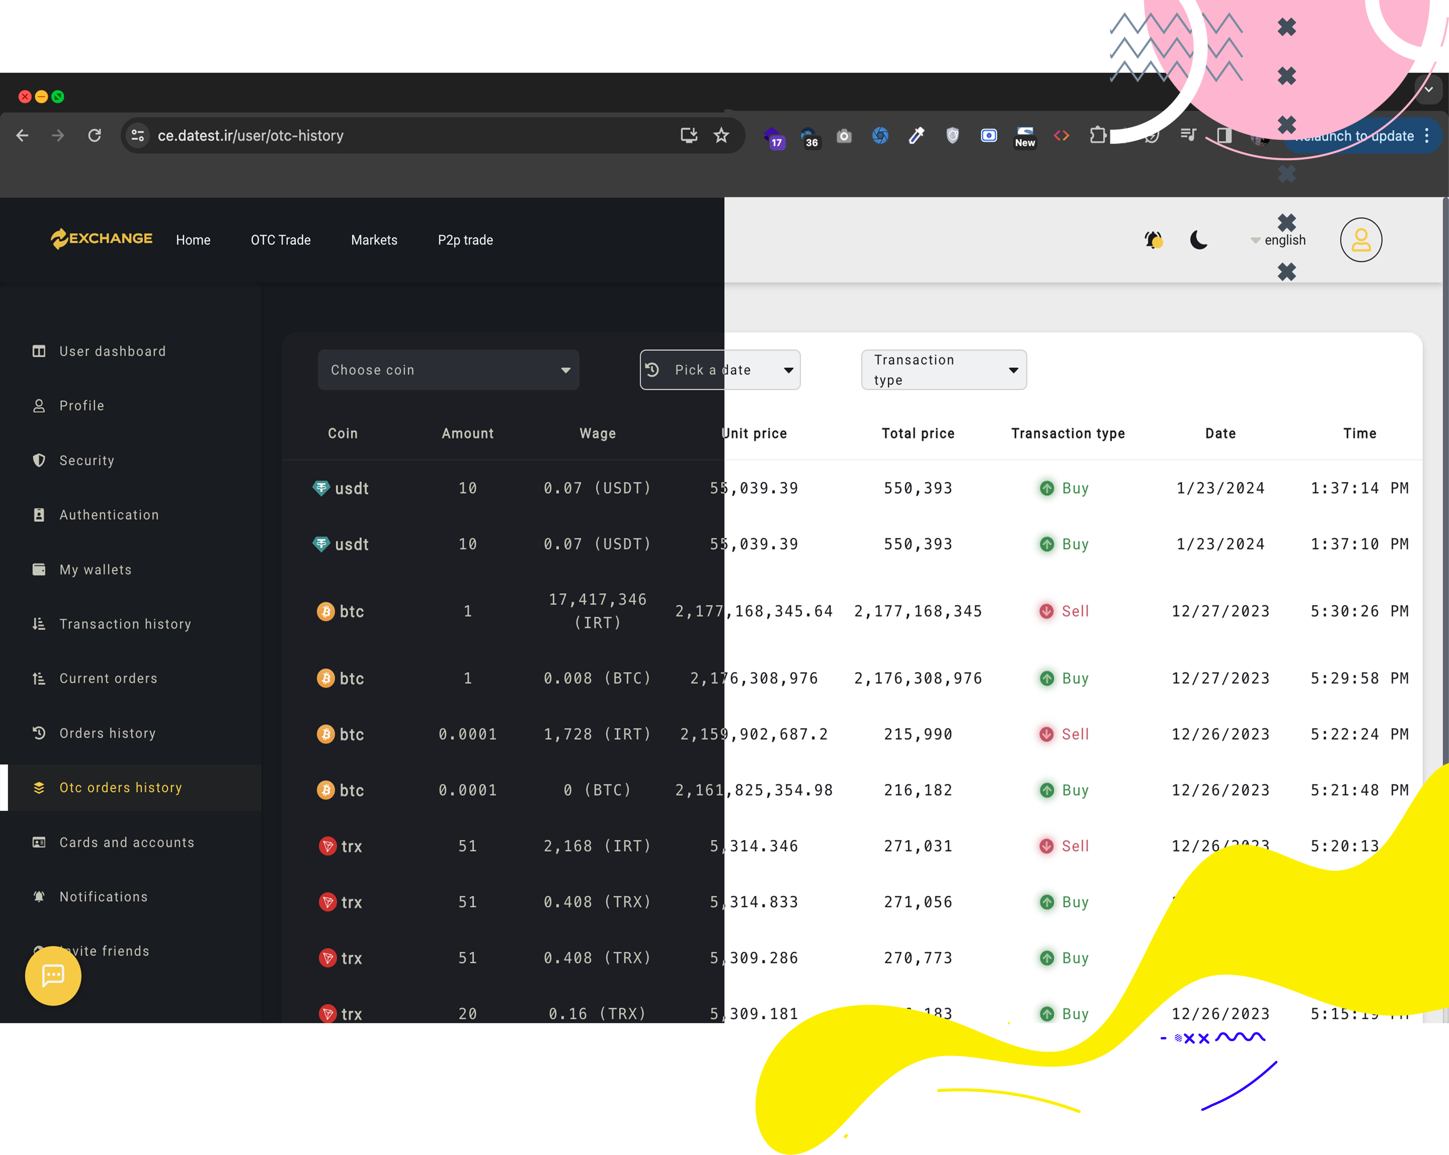Screen dimensions: 1449x1155
Task: Click the english language button
Action: (x=1277, y=241)
